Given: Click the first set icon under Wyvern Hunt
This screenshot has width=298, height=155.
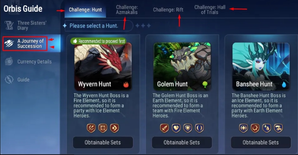Looking at the screenshot, I should [x=91, y=128].
